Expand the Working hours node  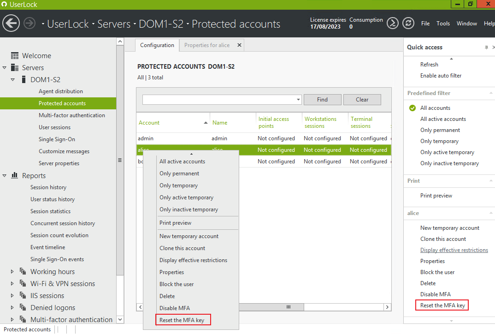coord(12,271)
